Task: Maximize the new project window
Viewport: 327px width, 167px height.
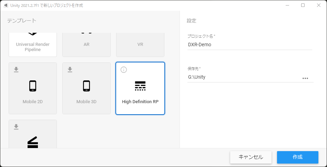Action: (303, 6)
